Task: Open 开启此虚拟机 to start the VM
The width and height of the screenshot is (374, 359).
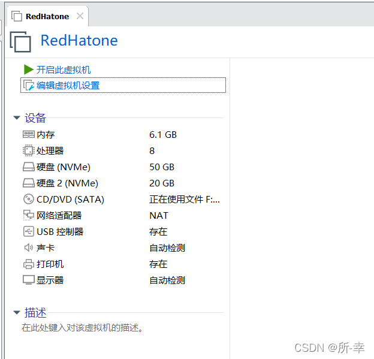Action: point(64,70)
